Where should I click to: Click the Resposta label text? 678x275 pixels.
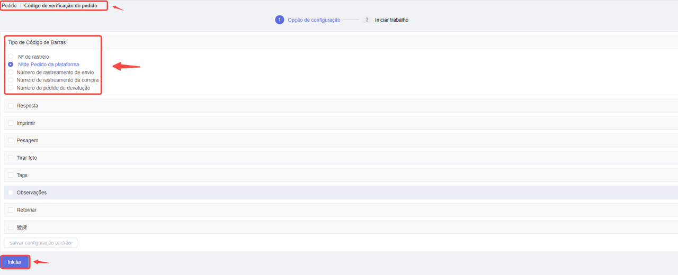28,106
